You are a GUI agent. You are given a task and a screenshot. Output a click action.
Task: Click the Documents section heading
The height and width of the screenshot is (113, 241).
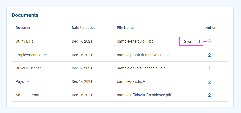tap(25, 15)
